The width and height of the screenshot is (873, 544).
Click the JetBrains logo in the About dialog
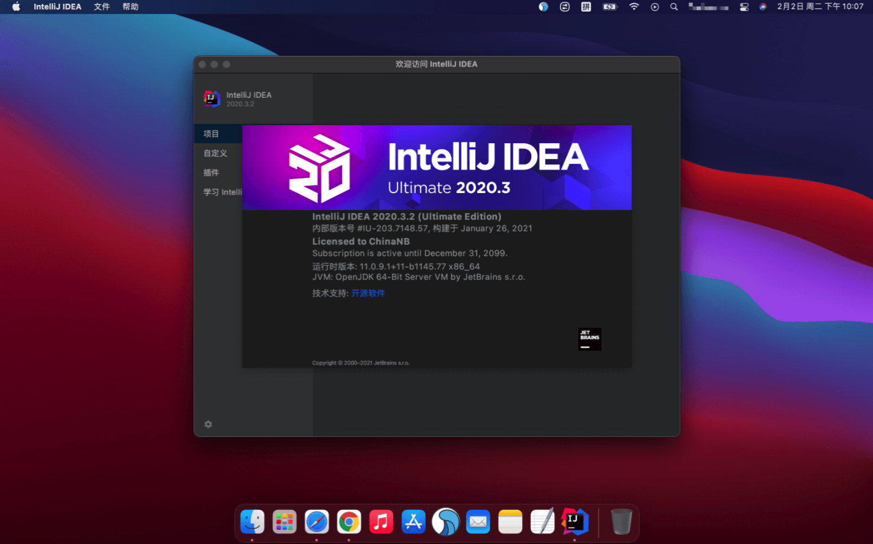pos(589,339)
